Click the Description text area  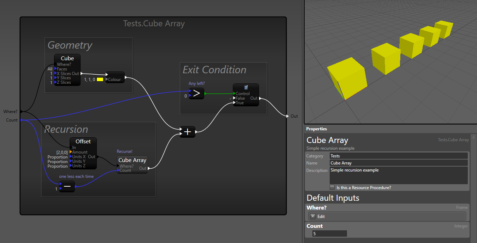tap(399, 174)
